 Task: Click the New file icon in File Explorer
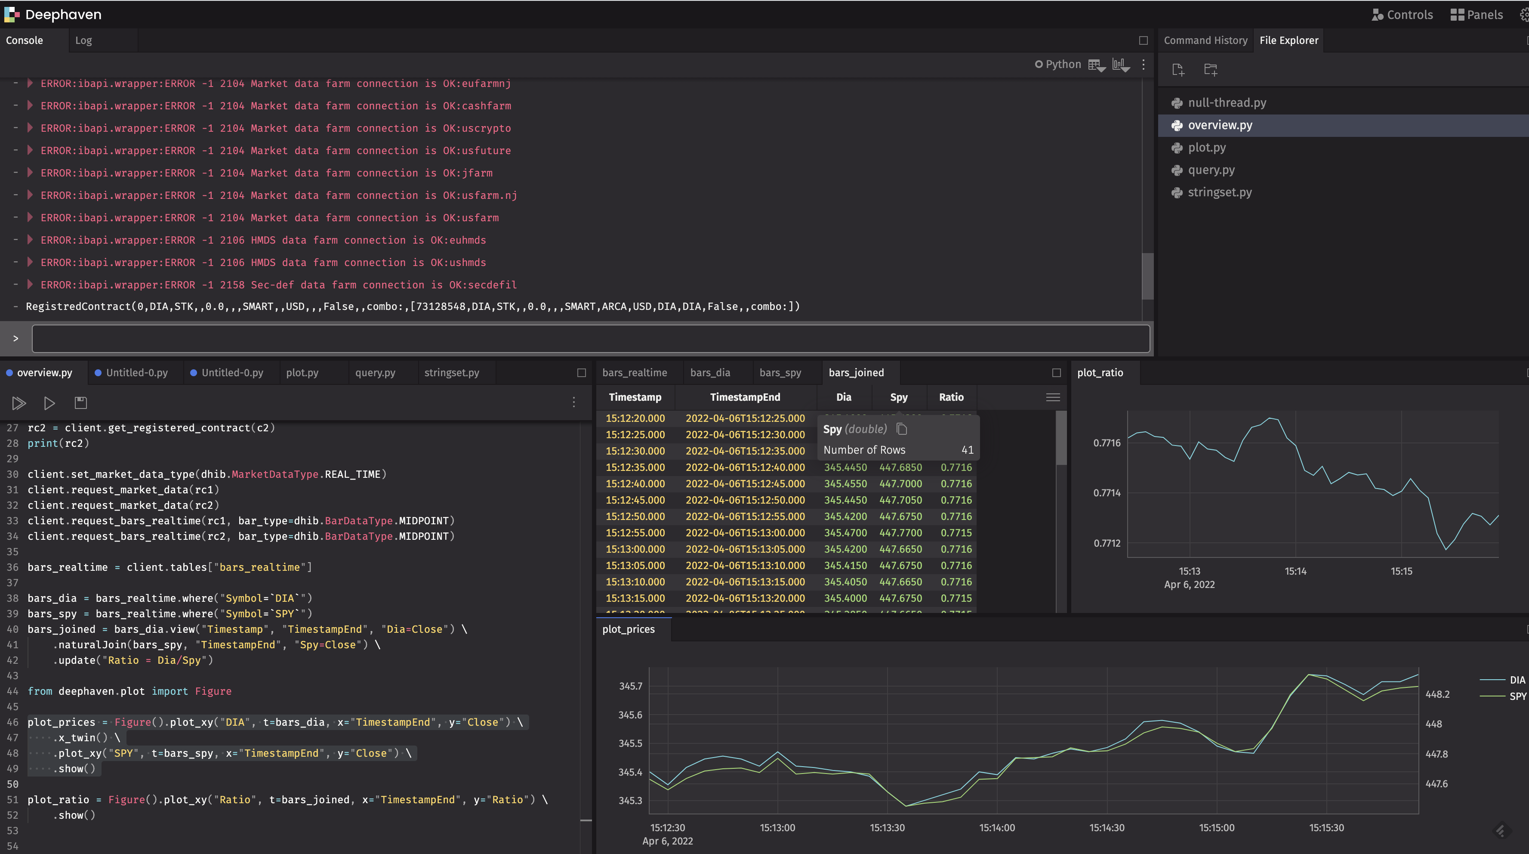pos(1178,69)
